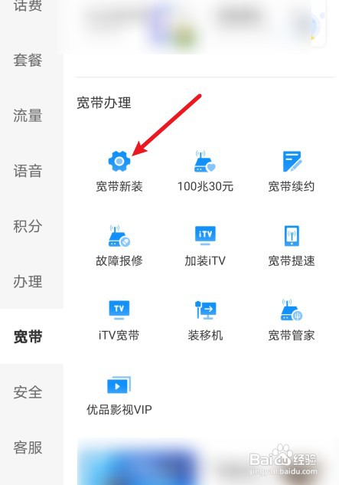Select the active 宽带 sidebar tab
The image size is (339, 485).
pos(28,336)
